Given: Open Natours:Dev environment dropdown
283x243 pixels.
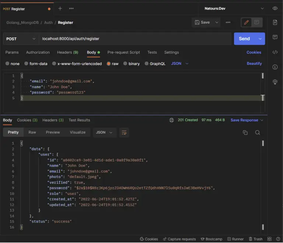Looking at the screenshot, I should tap(234, 8).
